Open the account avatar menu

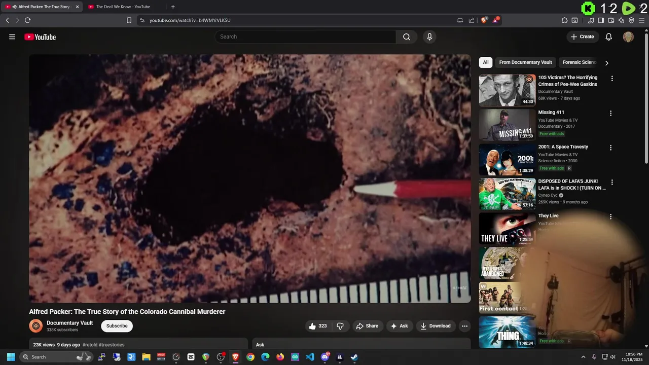point(628,36)
